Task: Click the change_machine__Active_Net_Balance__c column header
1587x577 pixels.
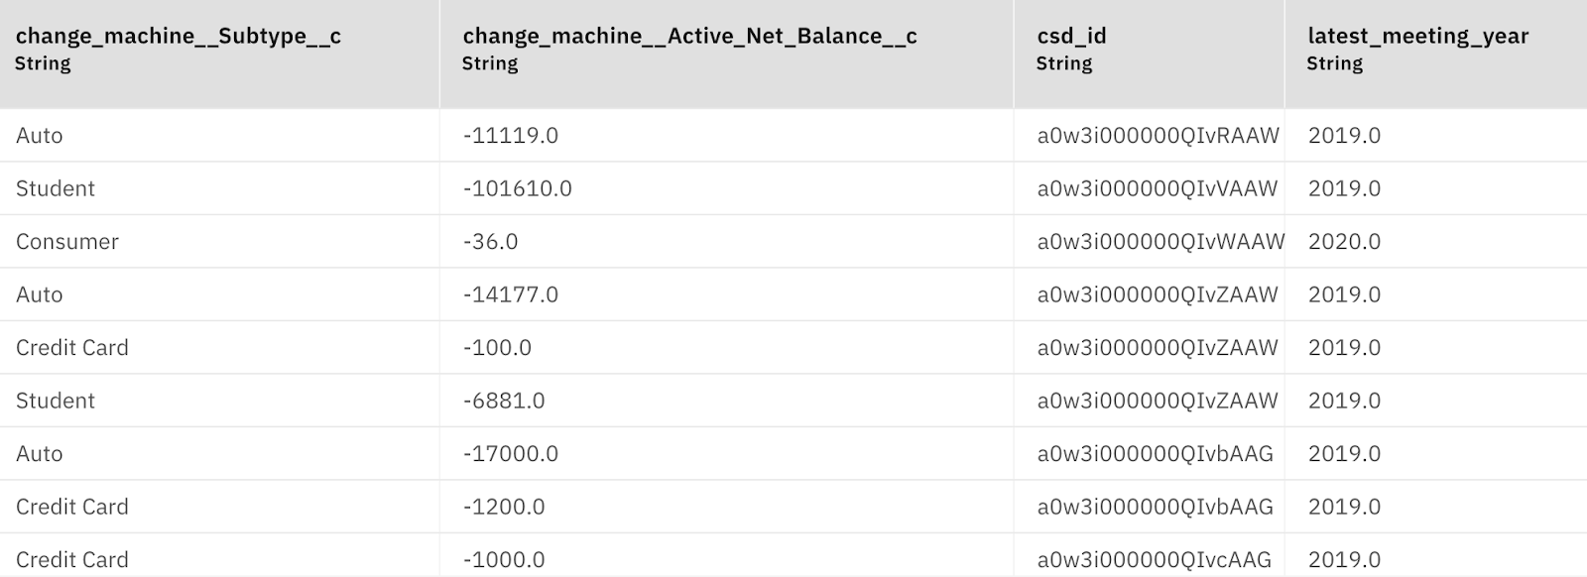Action: pos(689,37)
